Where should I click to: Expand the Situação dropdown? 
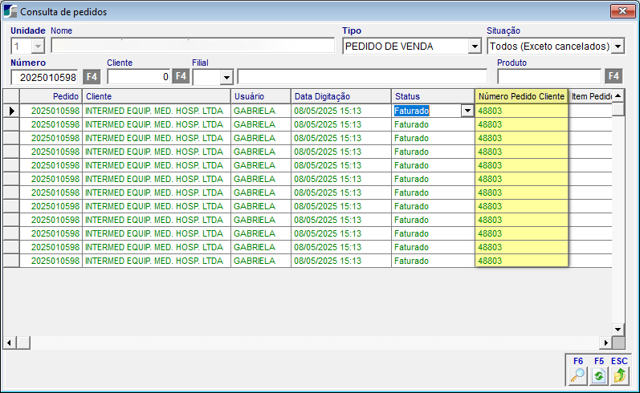pos(618,47)
